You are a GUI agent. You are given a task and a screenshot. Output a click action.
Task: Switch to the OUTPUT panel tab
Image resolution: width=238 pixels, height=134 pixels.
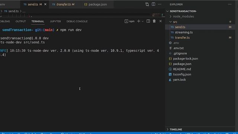click(x=21, y=22)
